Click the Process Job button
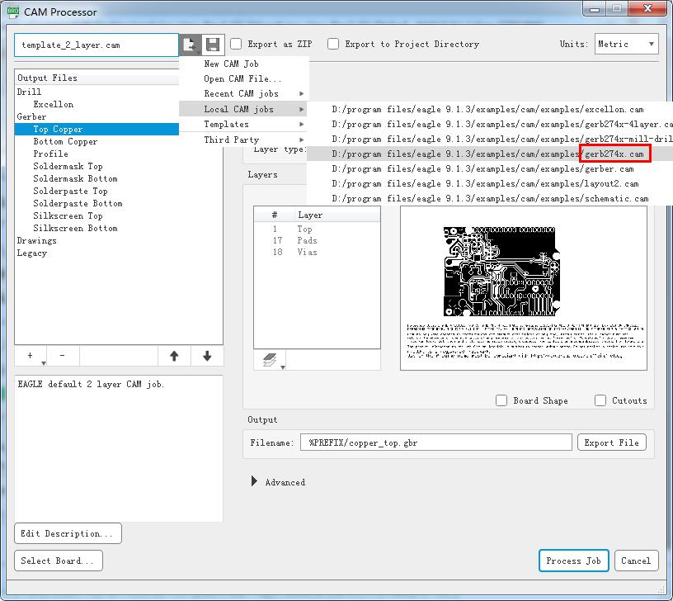This screenshot has height=601, width=673. [x=573, y=561]
